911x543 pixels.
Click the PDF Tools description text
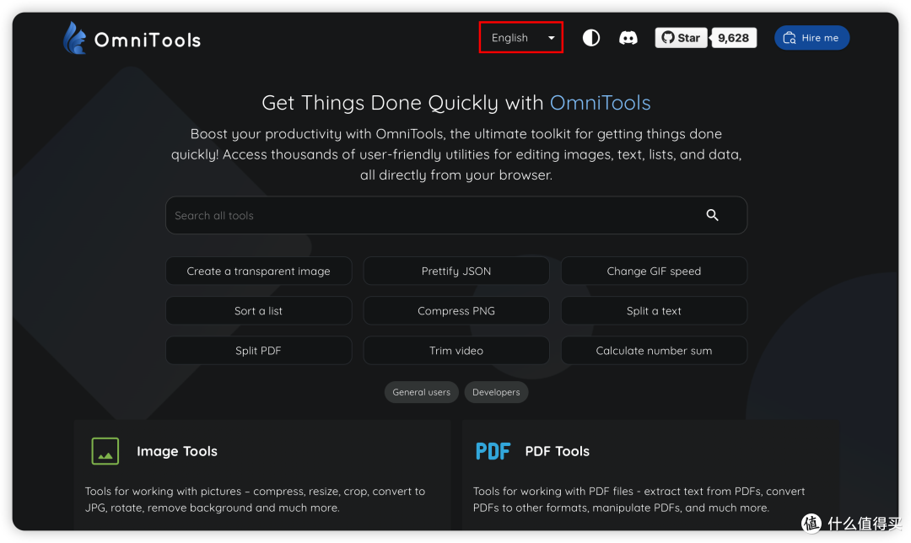639,499
